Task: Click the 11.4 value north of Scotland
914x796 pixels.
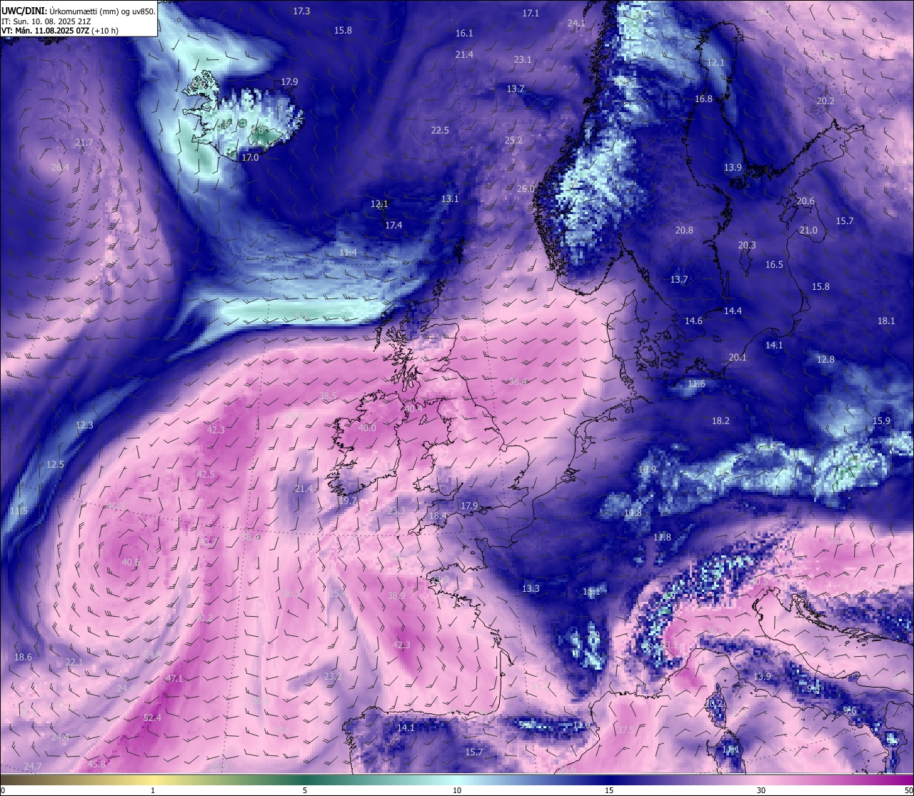Action: pyautogui.click(x=348, y=252)
